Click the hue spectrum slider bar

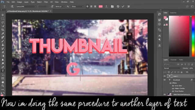click(x=193, y=36)
